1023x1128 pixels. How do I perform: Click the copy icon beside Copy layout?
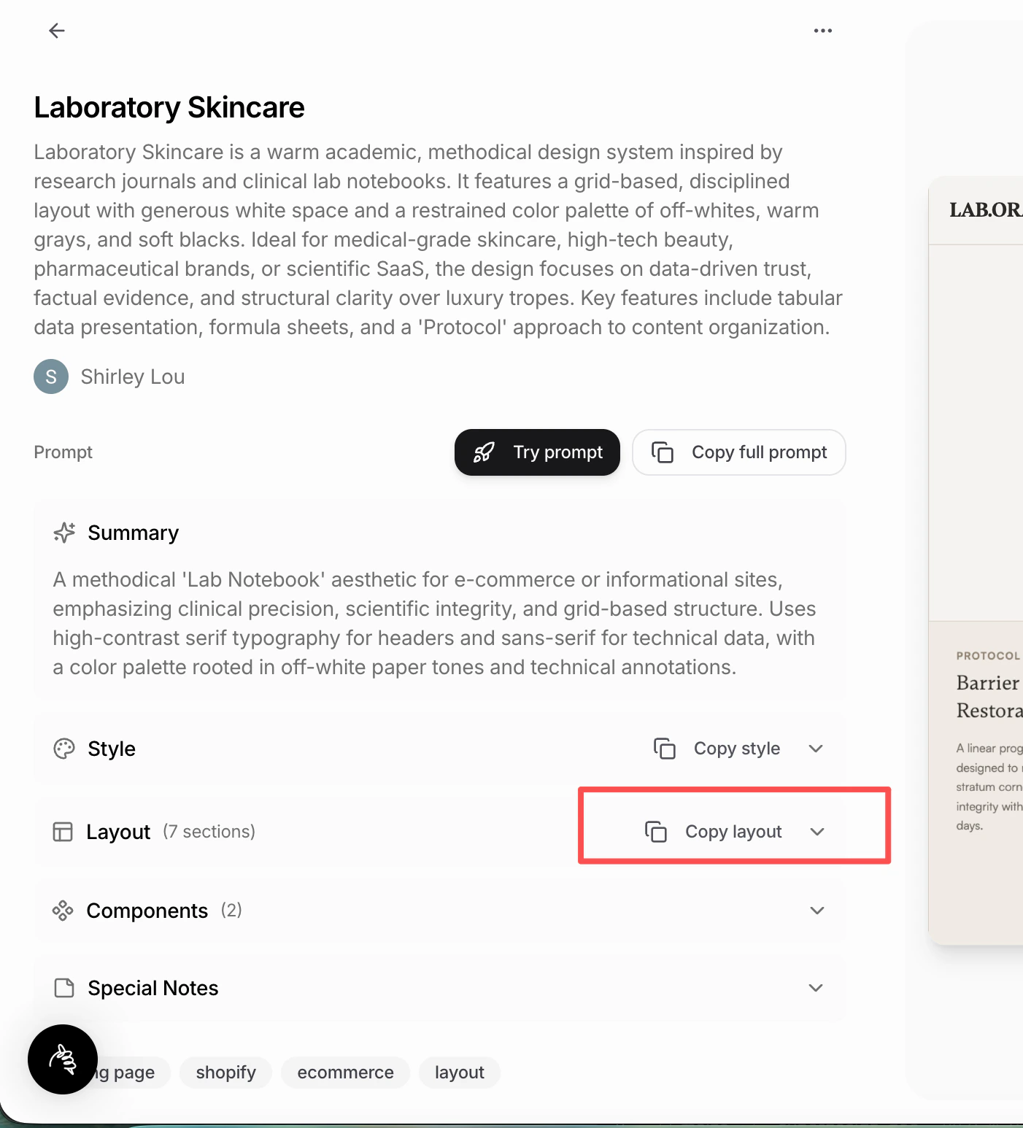657,831
